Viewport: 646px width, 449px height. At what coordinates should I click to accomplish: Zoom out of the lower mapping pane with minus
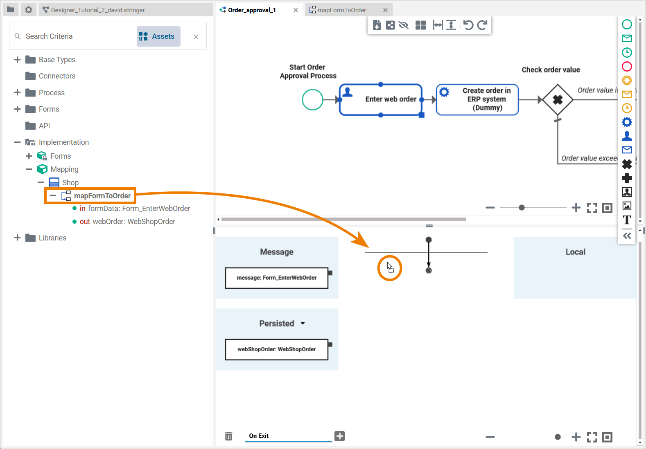pos(490,437)
